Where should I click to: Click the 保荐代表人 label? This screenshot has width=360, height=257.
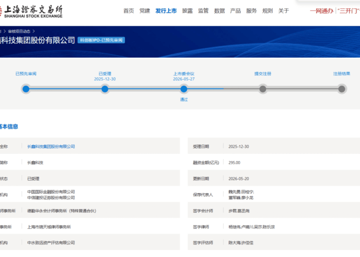[203, 195]
